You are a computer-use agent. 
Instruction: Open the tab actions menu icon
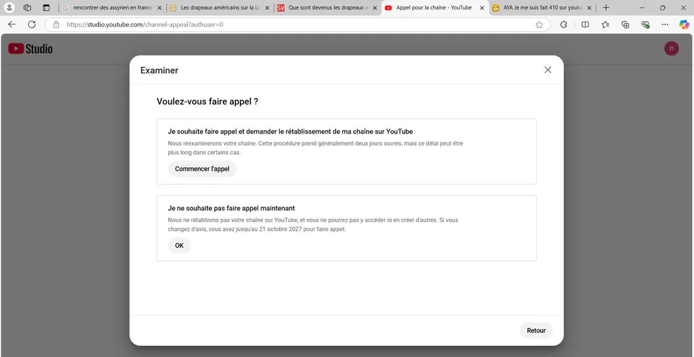46,7
